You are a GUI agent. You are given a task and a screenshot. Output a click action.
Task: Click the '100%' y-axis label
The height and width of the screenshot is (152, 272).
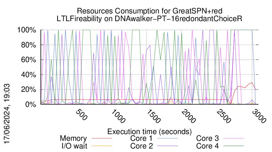pos(27,30)
